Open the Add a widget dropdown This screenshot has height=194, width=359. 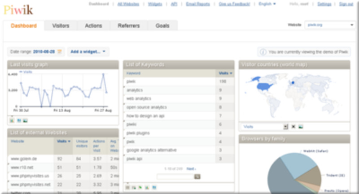tap(88, 52)
